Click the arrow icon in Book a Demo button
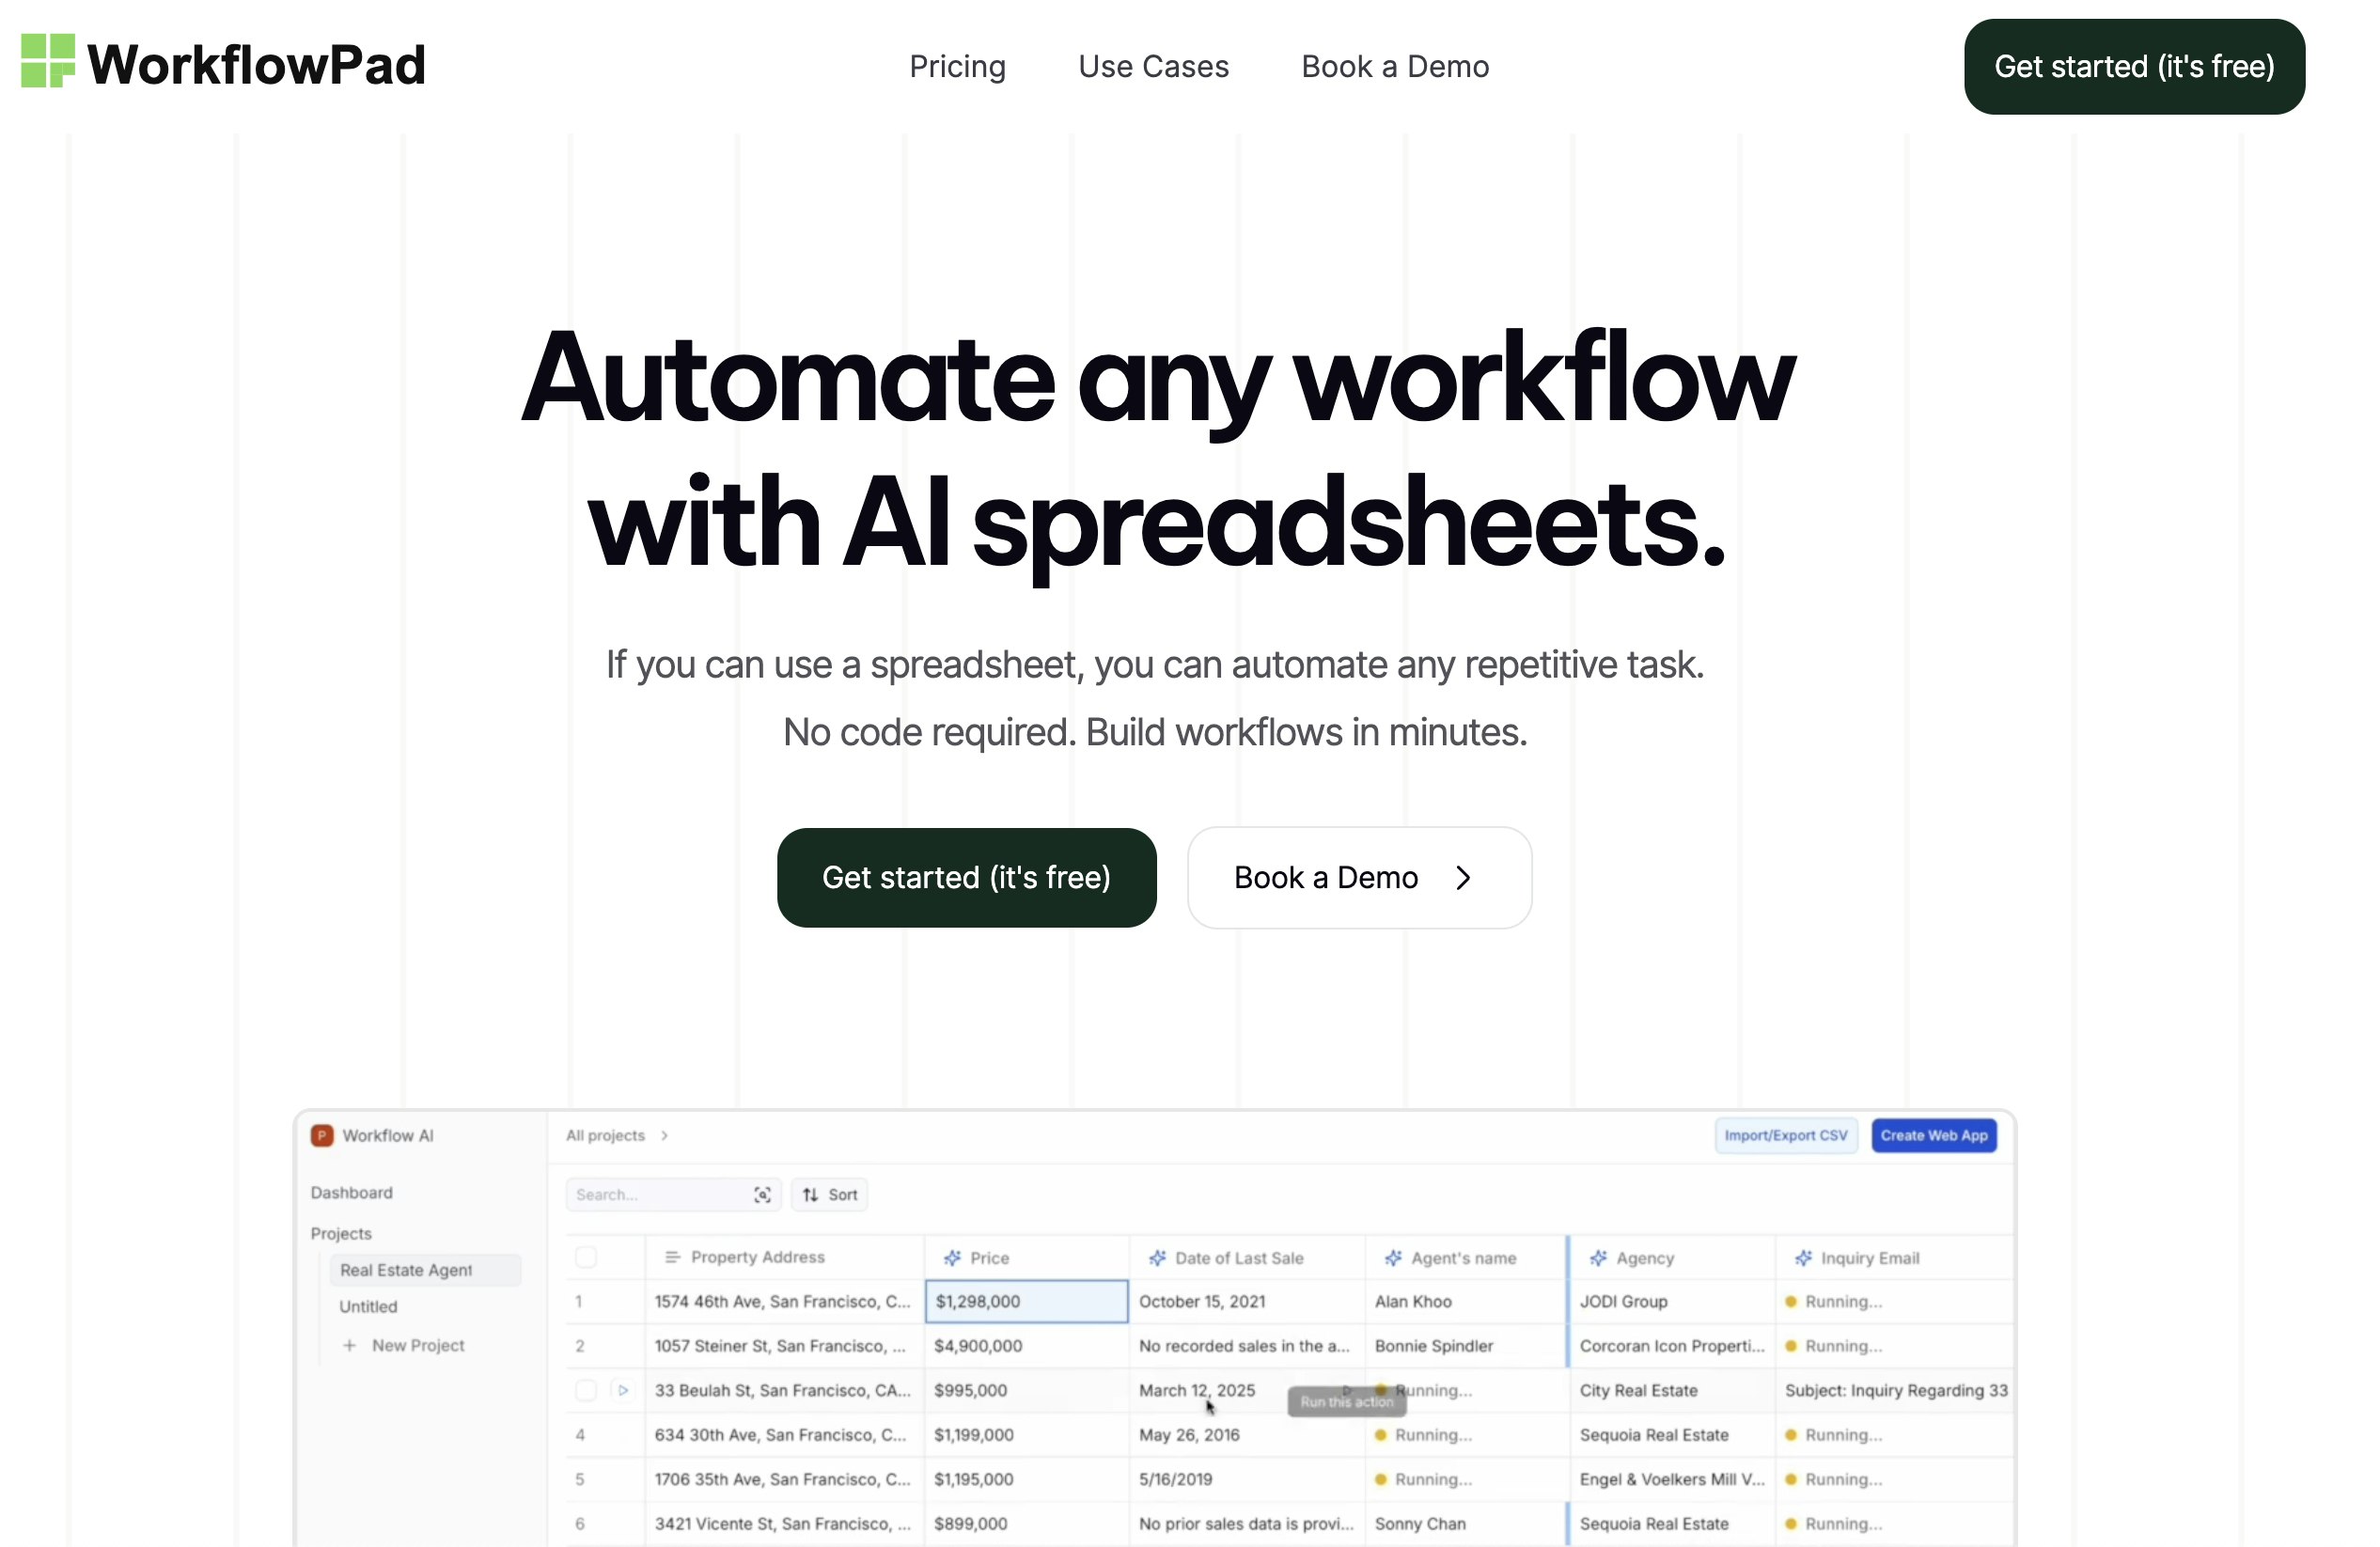The width and height of the screenshot is (2380, 1547). tap(1463, 877)
